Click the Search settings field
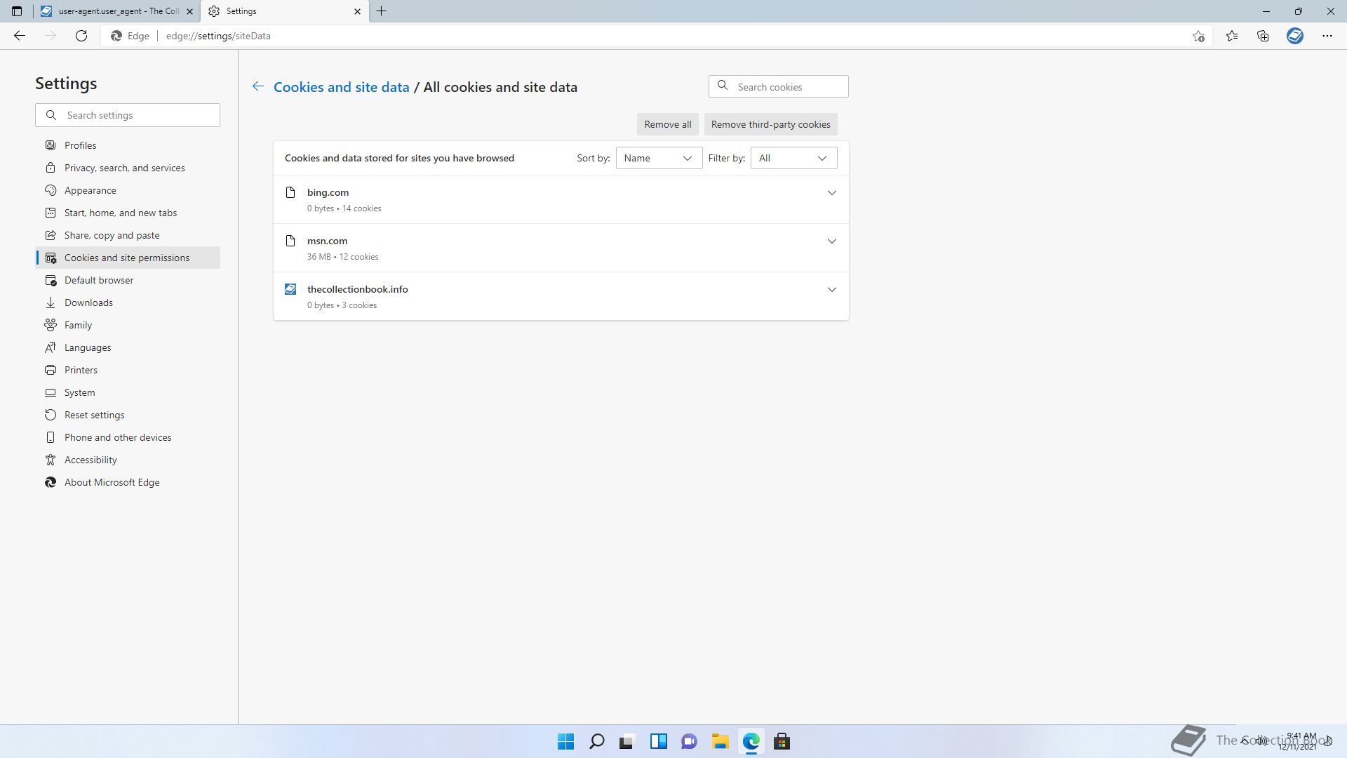Image resolution: width=1347 pixels, height=758 pixels. coord(128,115)
